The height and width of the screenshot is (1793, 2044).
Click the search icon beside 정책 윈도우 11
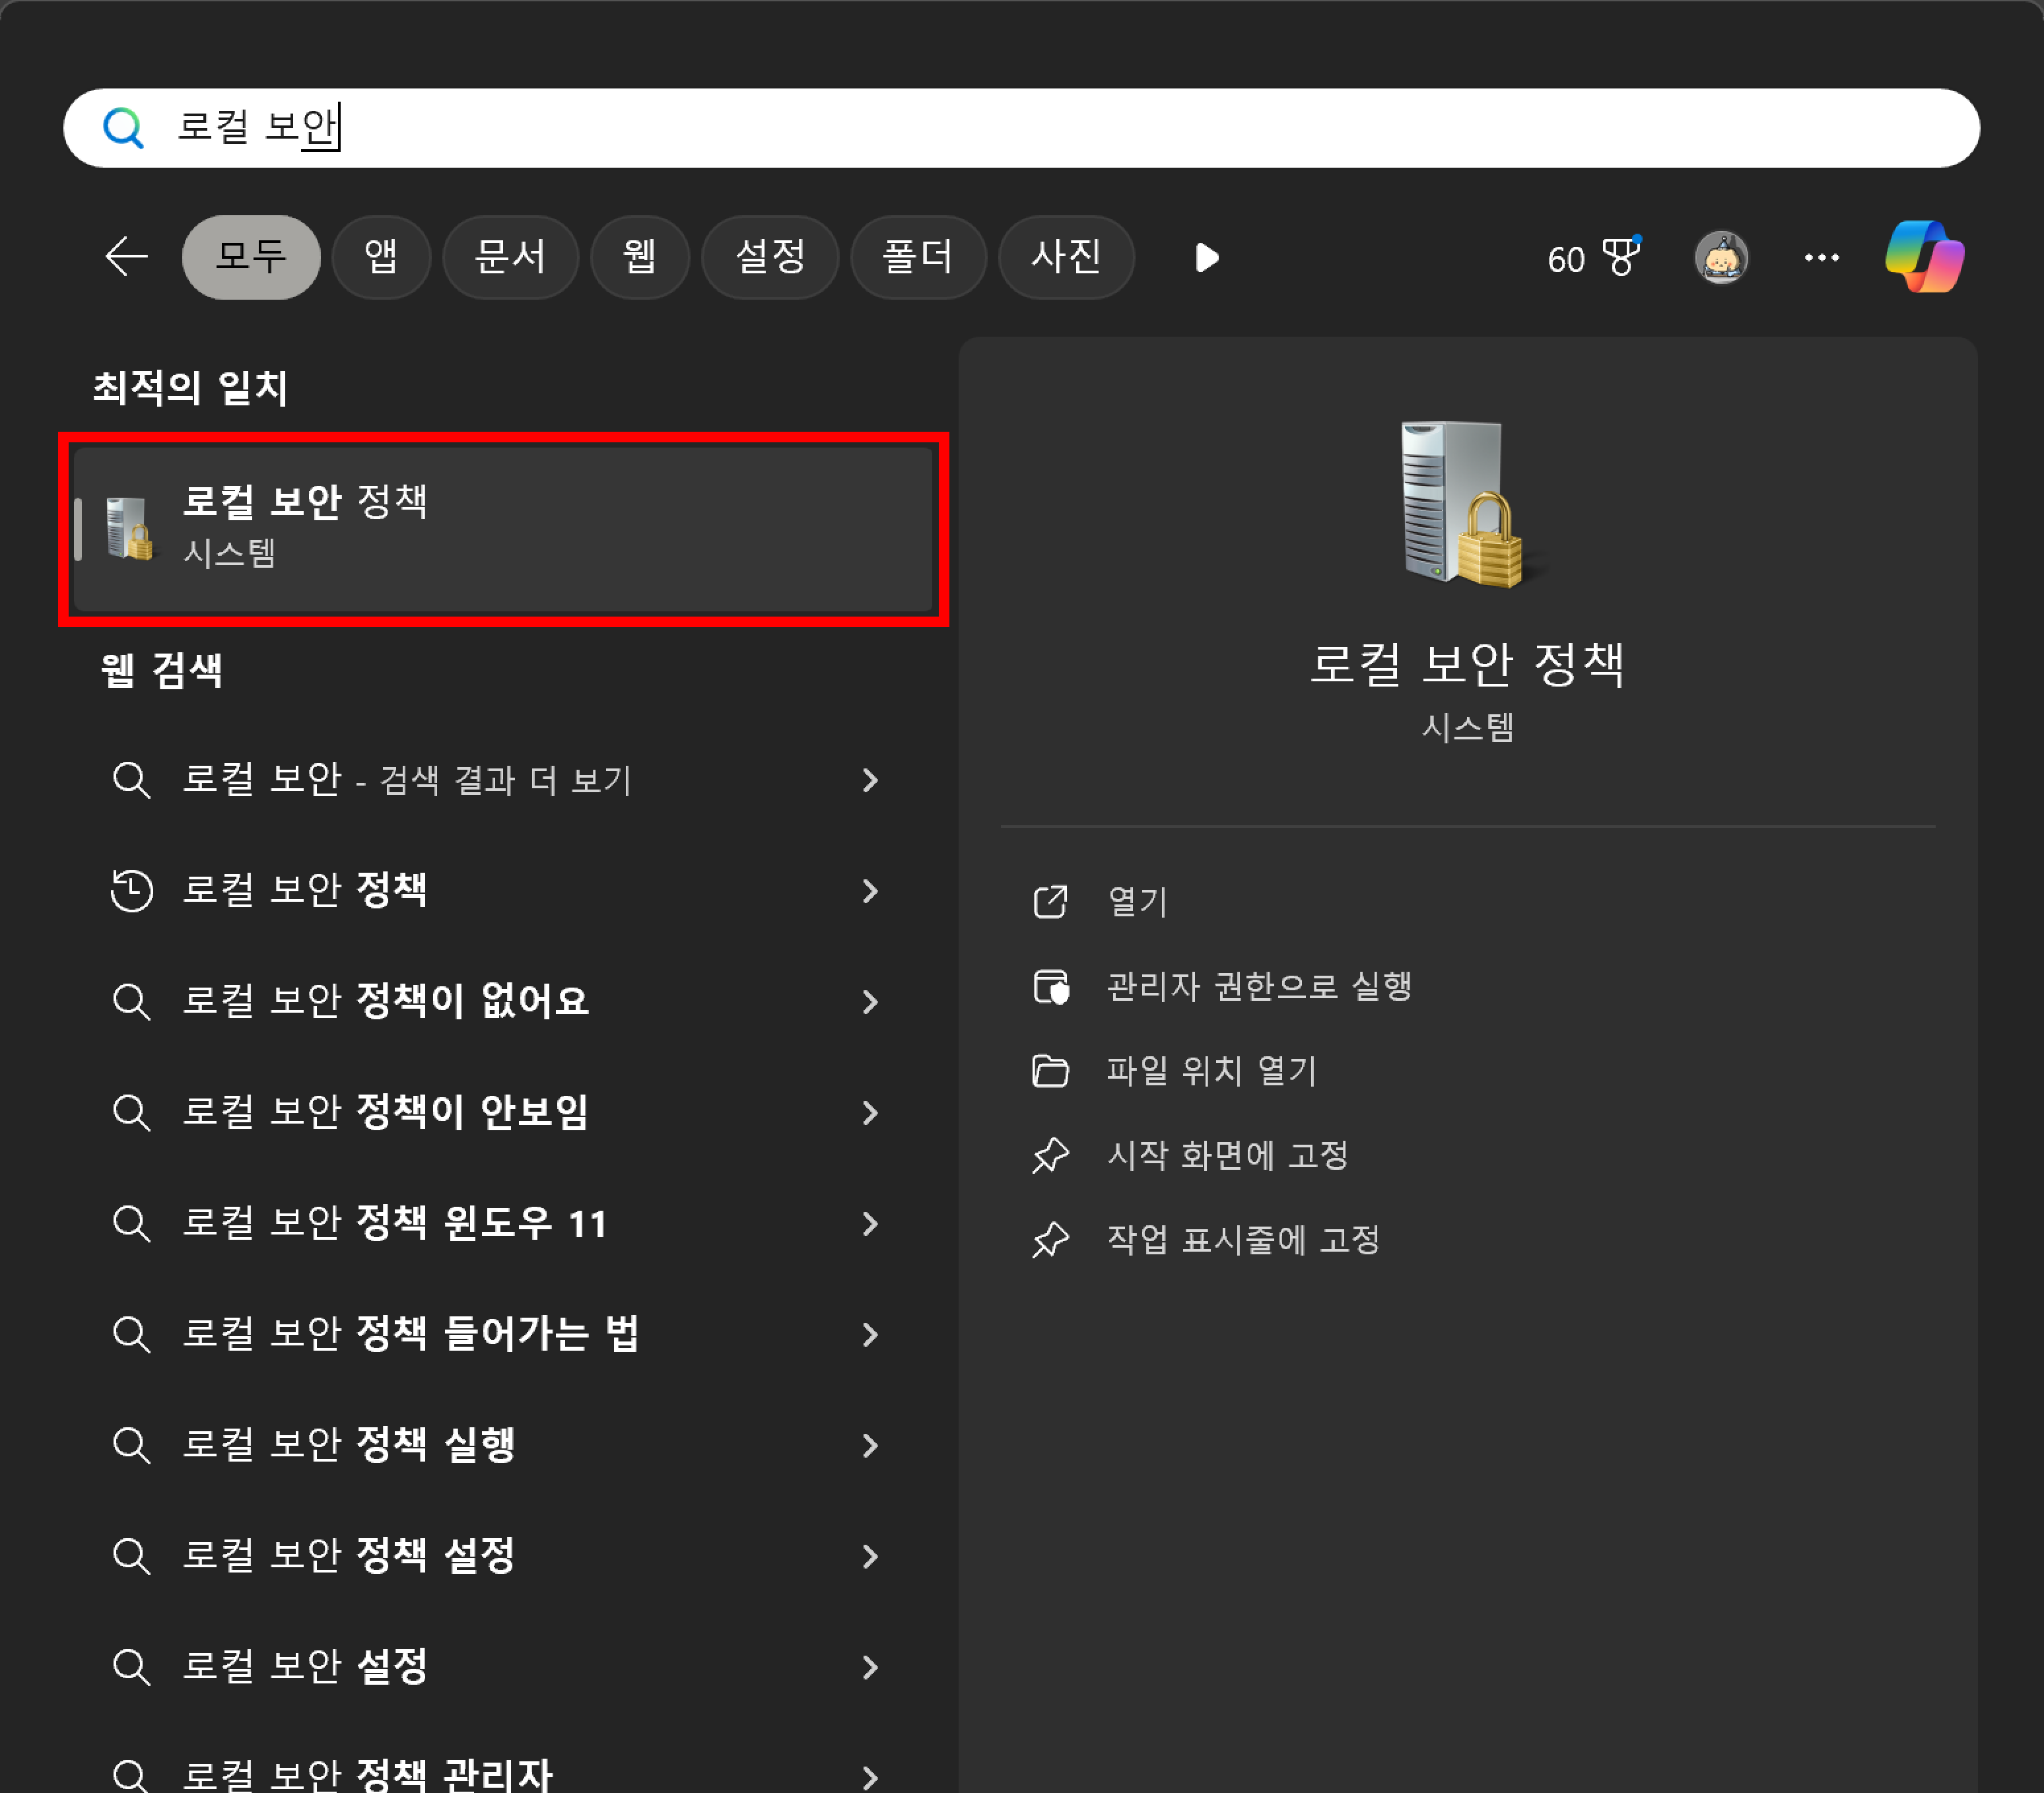coord(131,1224)
